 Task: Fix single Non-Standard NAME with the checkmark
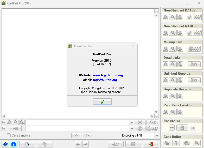pos(189,33)
